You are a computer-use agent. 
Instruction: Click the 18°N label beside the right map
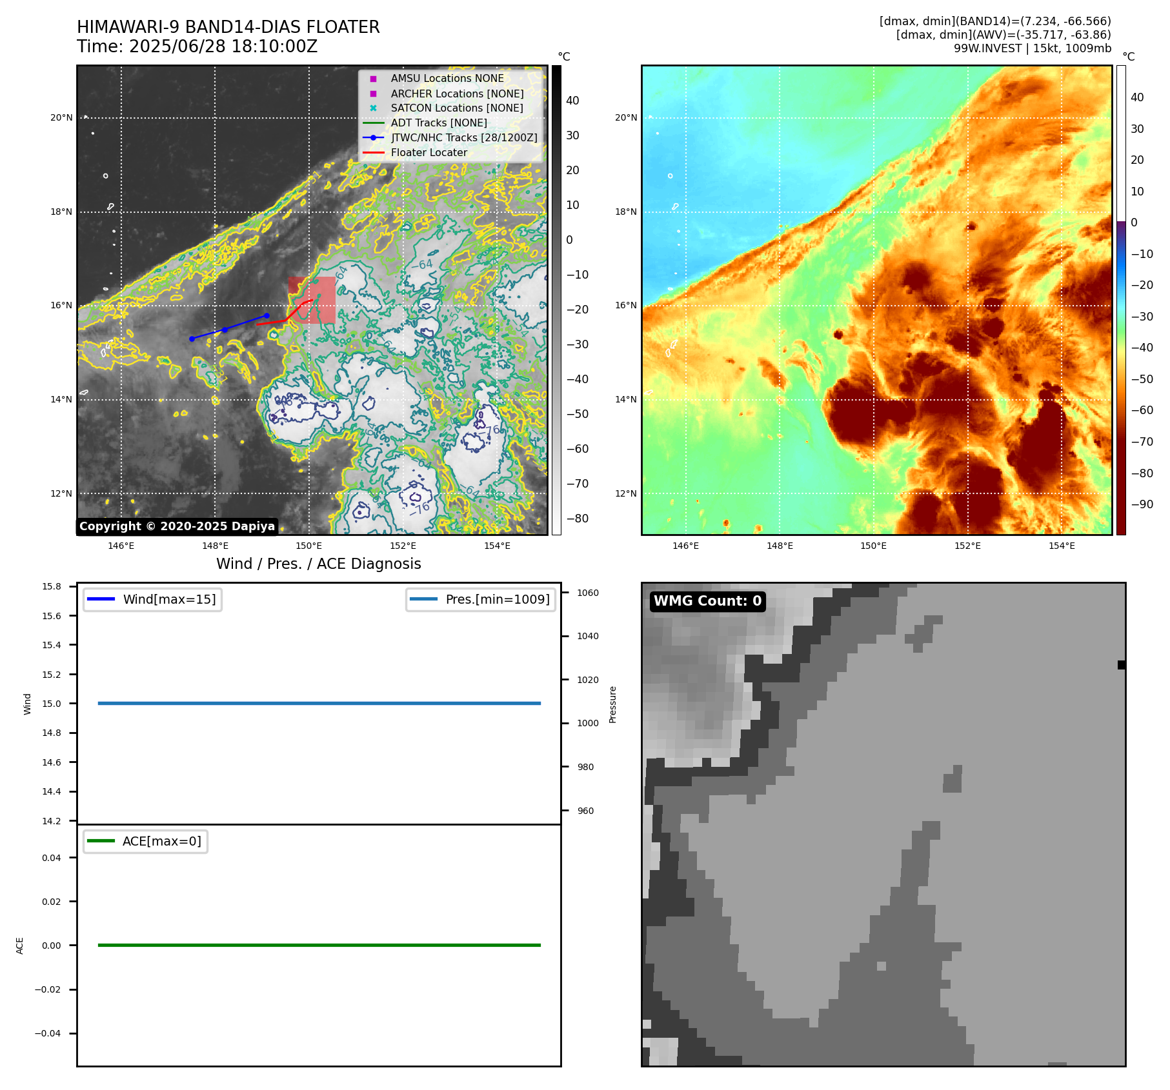pos(626,212)
